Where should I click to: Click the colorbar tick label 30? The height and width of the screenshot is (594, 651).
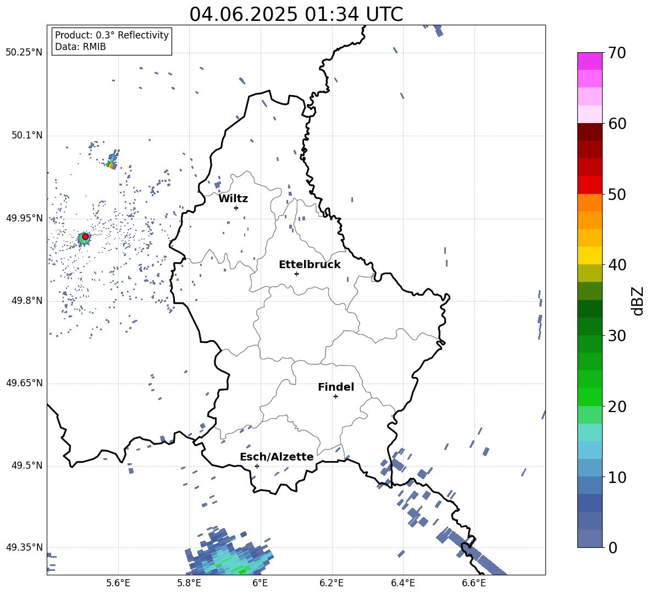coord(617,336)
